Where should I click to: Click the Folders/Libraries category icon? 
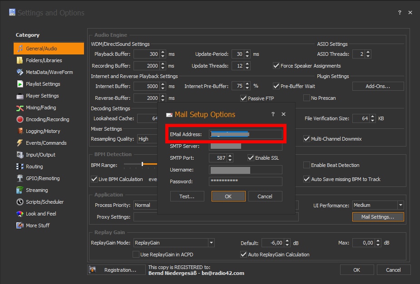[20, 60]
